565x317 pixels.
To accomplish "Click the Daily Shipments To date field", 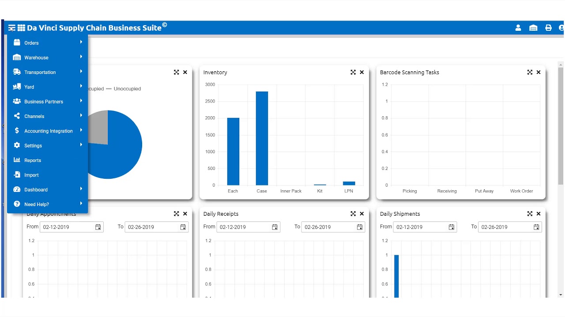I will (x=510, y=227).
